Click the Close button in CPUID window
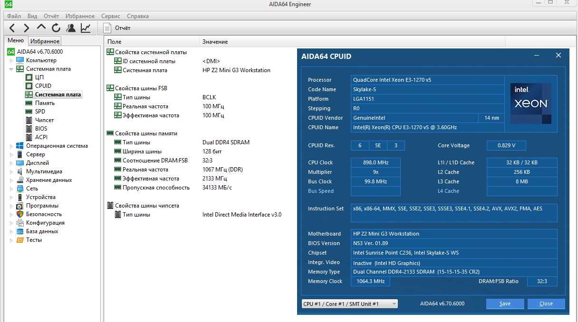The height and width of the screenshot is (322, 578). coord(546,303)
